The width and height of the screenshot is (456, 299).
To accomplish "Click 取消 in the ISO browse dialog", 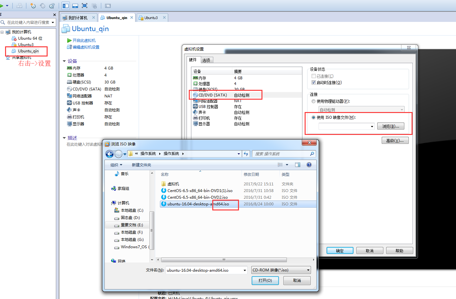I will [297, 281].
